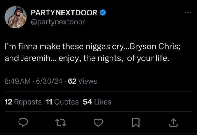Click the 6/30/24 post date
Viewport: 197px width, 135px height.
click(49, 81)
